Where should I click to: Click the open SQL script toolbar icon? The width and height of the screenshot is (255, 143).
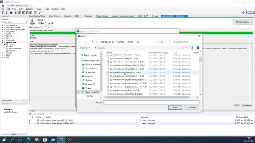coord(7,12)
